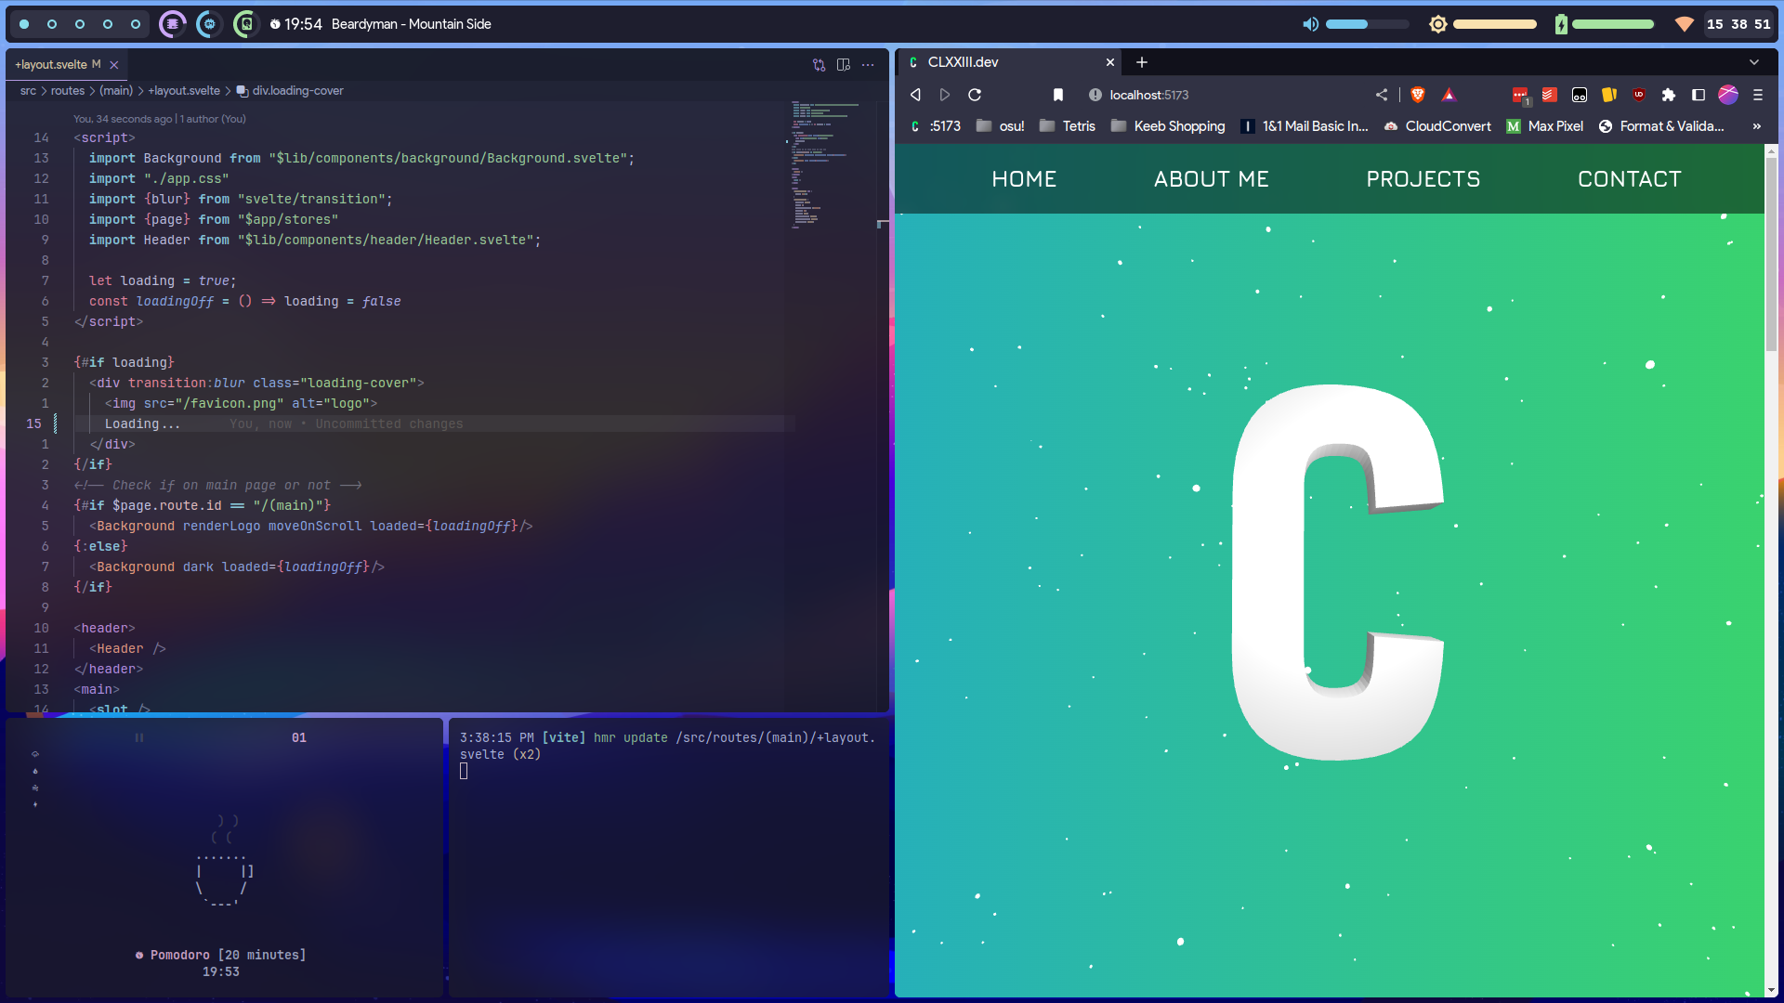Split the editor using the split icon

coord(844,64)
